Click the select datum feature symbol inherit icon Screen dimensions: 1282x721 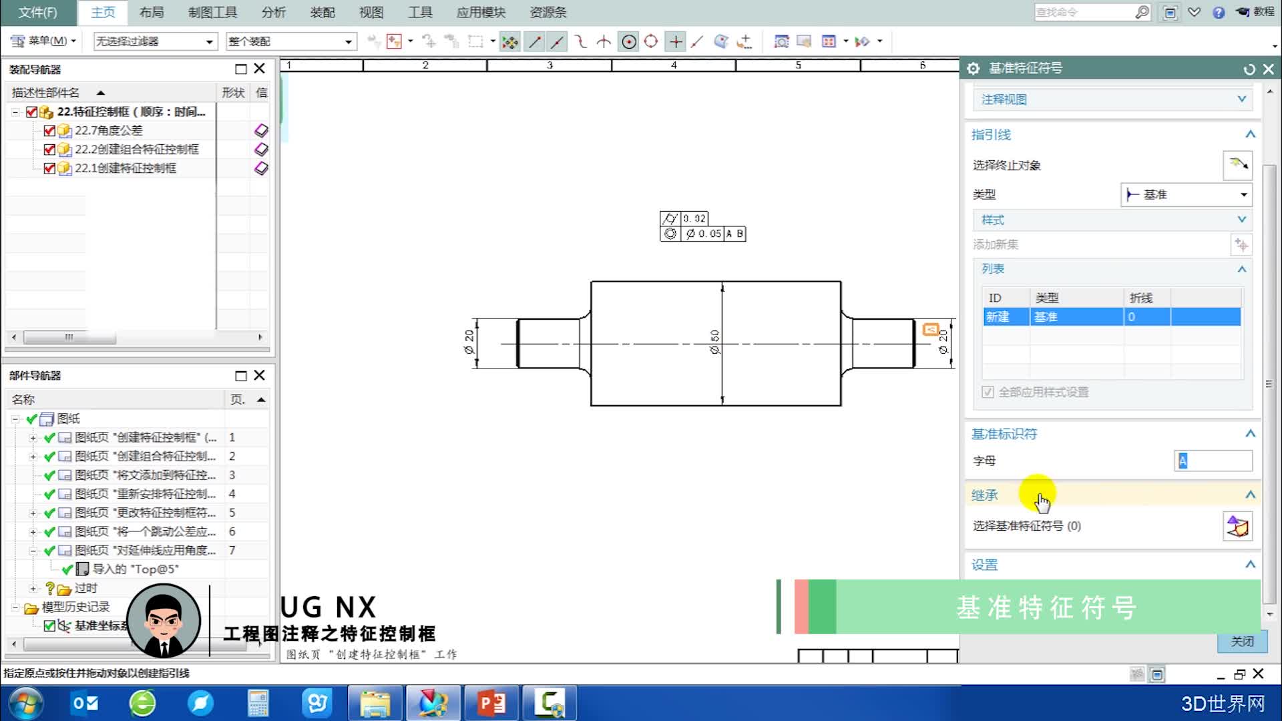[x=1237, y=526]
